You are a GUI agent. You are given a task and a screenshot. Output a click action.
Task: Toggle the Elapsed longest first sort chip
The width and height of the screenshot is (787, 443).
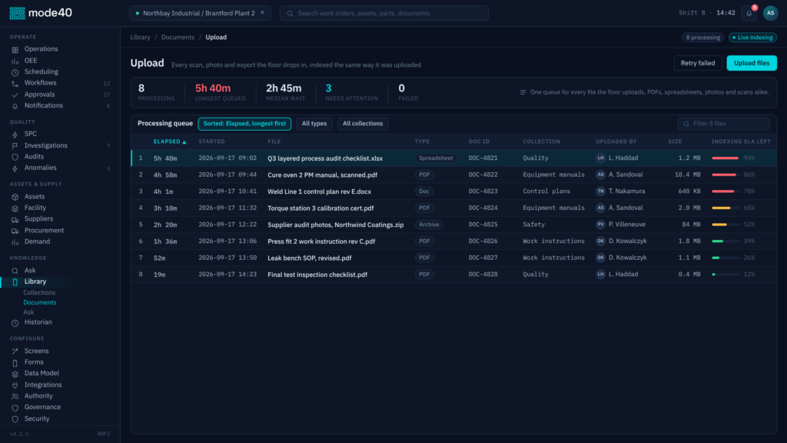[x=244, y=124]
